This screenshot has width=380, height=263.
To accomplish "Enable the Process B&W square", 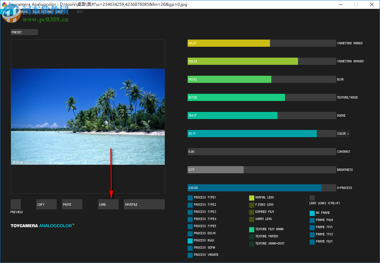I will (x=190, y=240).
